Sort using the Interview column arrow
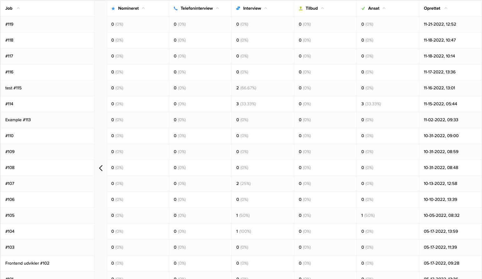The height and width of the screenshot is (279, 482). 266,8
